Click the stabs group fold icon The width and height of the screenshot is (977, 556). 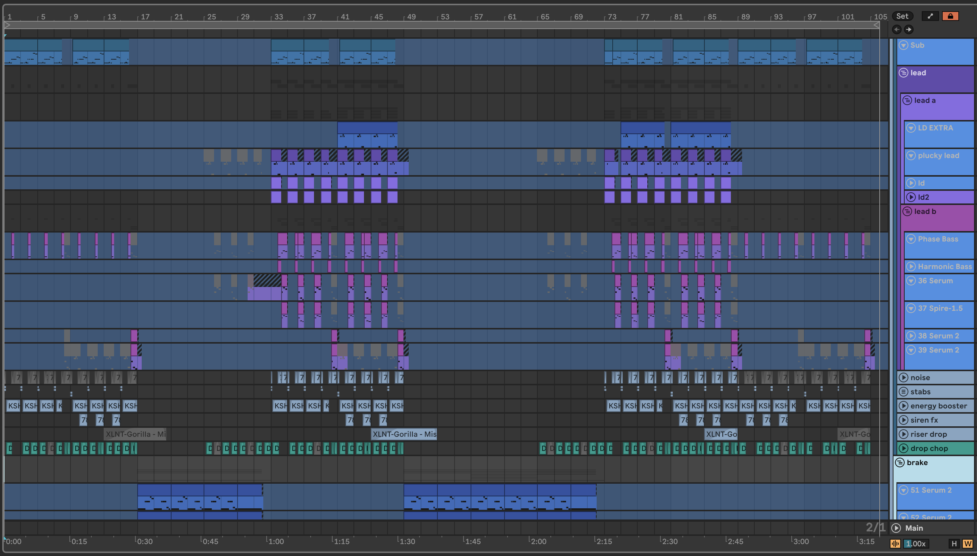coord(904,391)
